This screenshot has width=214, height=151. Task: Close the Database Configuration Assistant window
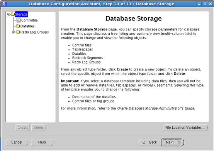coord(211,4)
